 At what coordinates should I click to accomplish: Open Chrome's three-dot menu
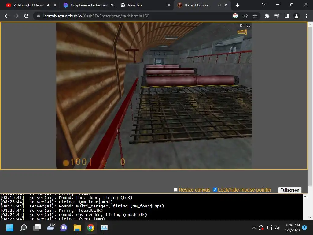coord(306,16)
